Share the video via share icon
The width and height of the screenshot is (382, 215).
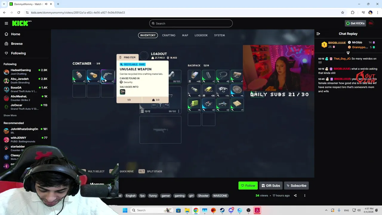[295, 196]
